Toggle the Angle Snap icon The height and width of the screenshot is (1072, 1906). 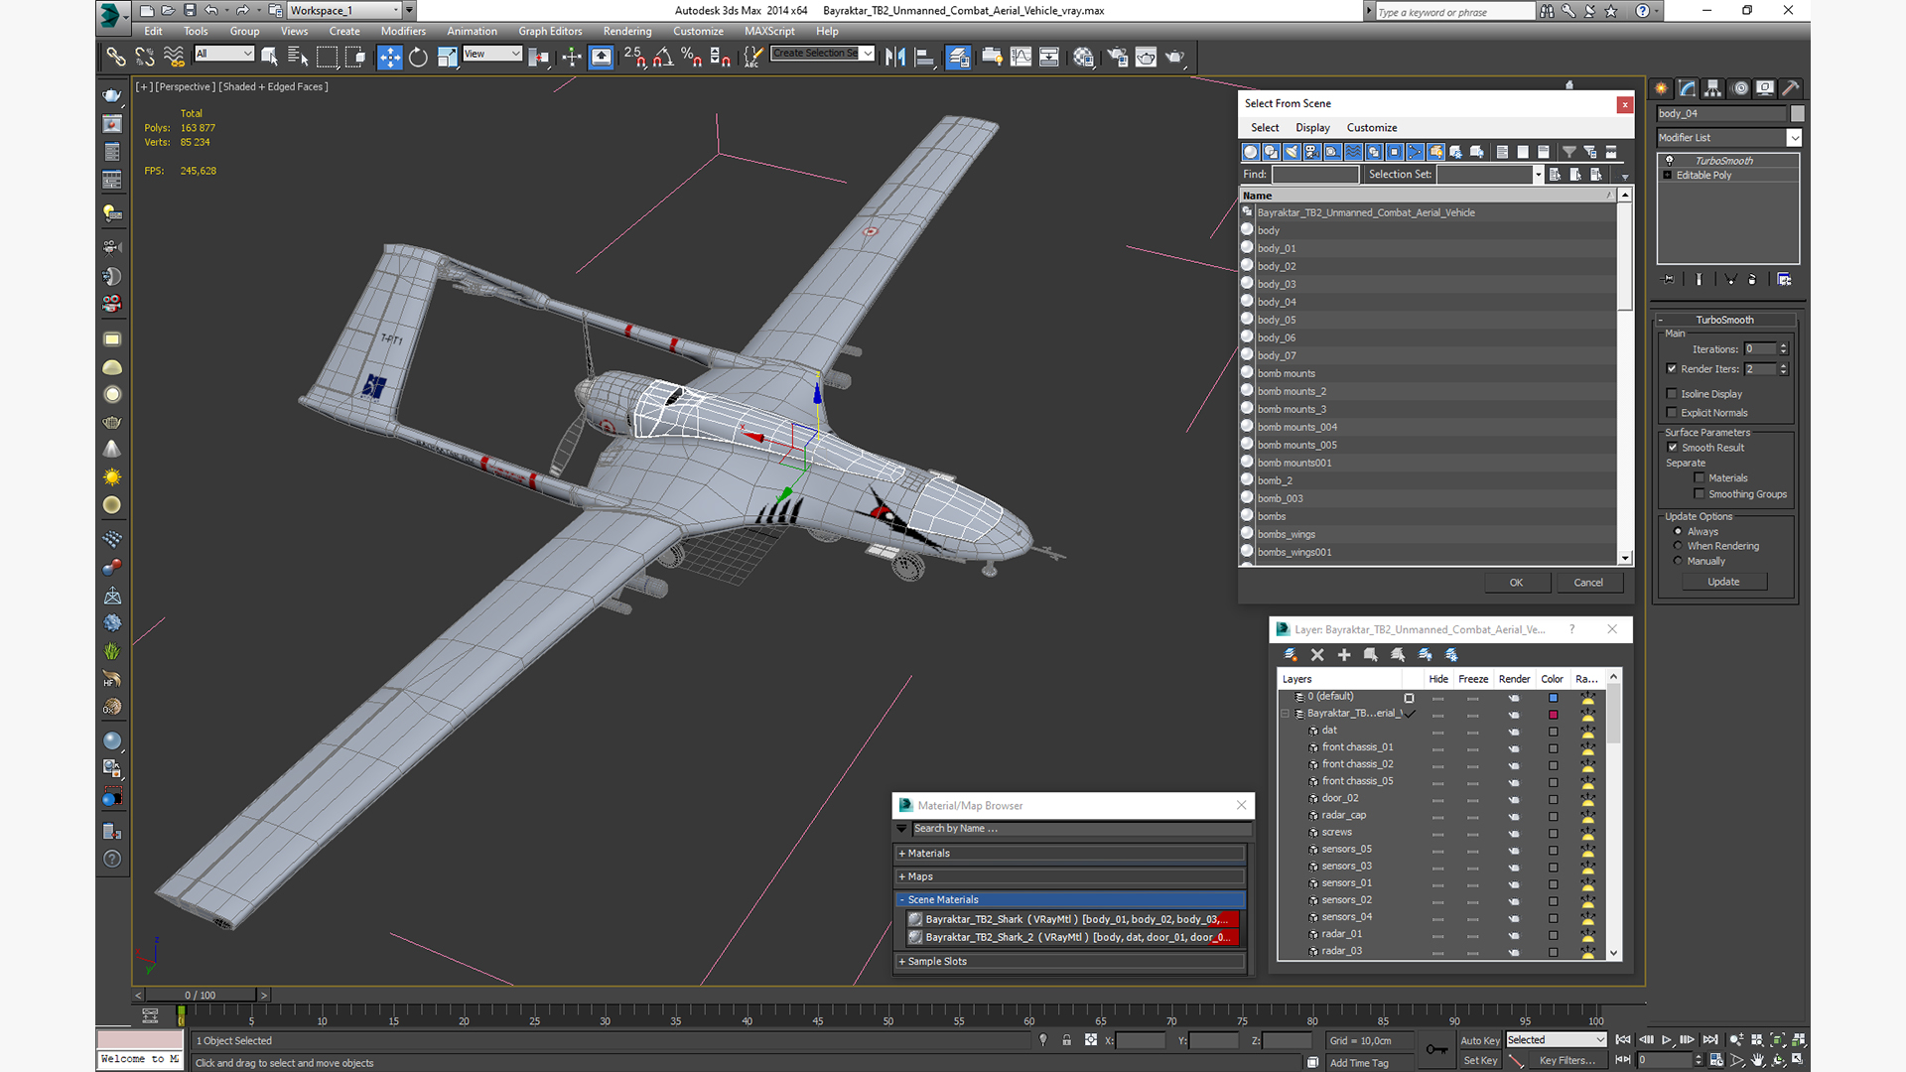click(663, 57)
